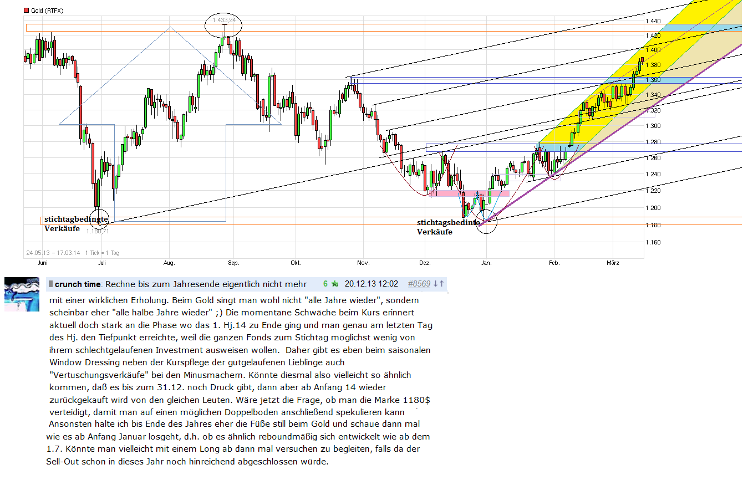Click the timestamp 20.12.13 12:02
This screenshot has height=480, width=743.
tap(370, 284)
